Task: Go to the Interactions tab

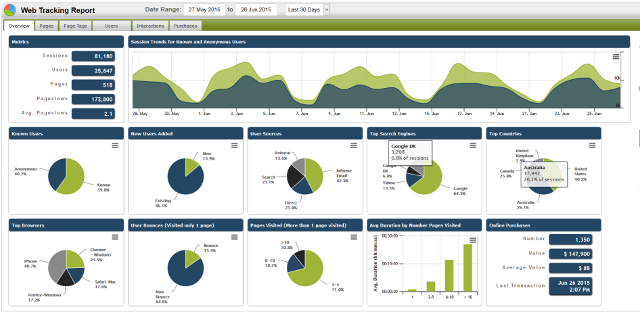Action: coord(150,26)
